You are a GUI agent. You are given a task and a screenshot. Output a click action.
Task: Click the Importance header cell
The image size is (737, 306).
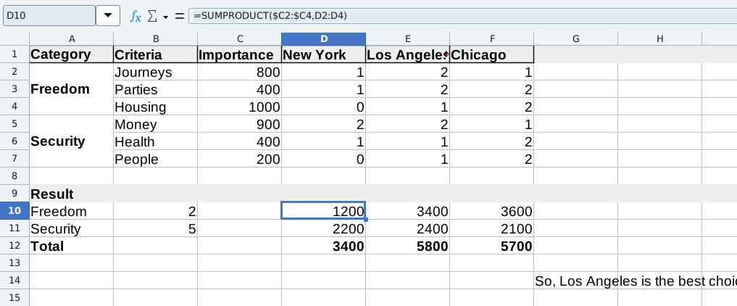coord(240,54)
